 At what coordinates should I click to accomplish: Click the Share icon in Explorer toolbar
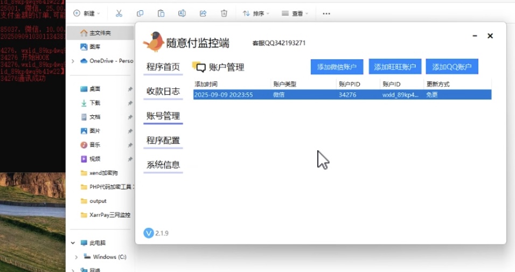pyautogui.click(x=203, y=13)
